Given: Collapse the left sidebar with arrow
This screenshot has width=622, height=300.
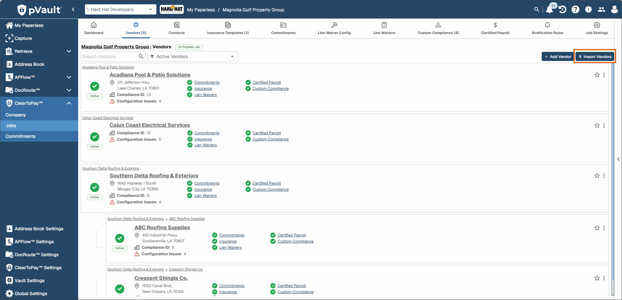Looking at the screenshot, I should 73,10.
